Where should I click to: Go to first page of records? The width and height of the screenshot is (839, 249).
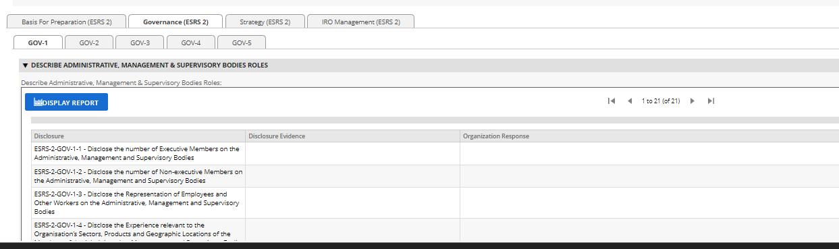click(611, 101)
